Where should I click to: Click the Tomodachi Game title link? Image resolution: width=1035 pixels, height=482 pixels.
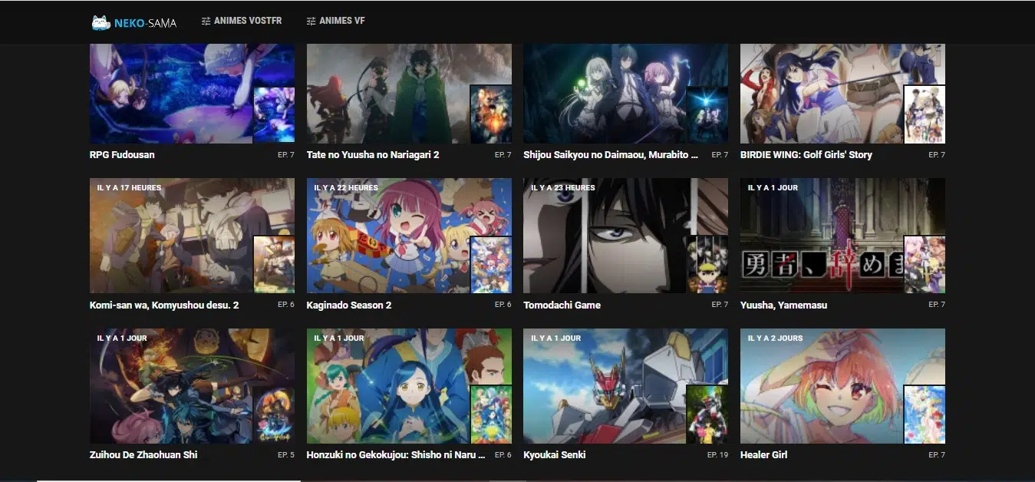coord(562,305)
